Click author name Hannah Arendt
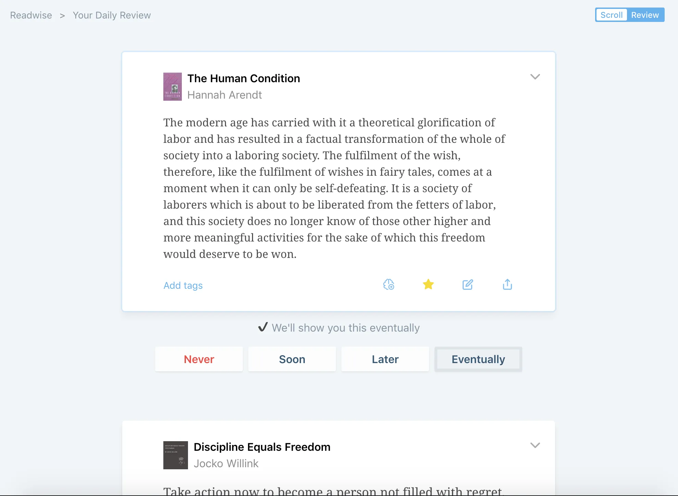This screenshot has height=496, width=678. click(224, 95)
